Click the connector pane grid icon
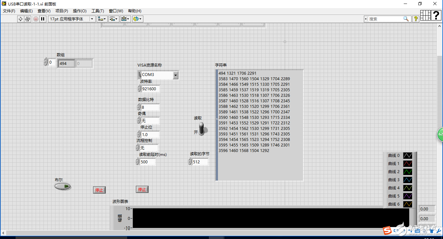Viewport: 443px width, 239px height. pyautogui.click(x=425, y=15)
